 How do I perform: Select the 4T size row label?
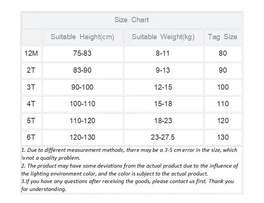31,104
